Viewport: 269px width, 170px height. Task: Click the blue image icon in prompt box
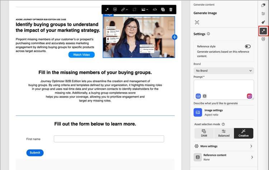tap(198, 96)
